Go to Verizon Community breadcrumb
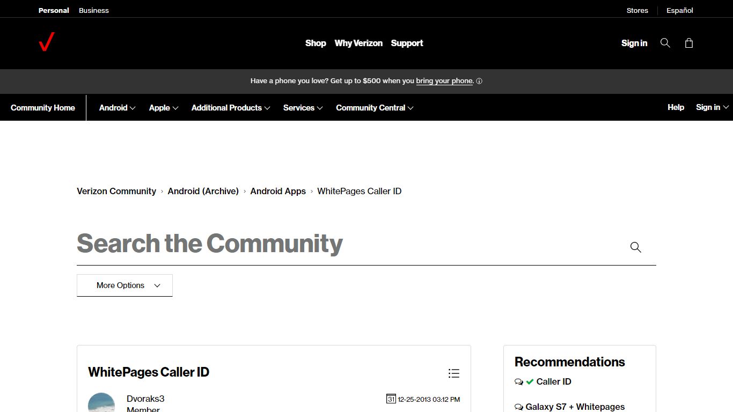This screenshot has height=412, width=733. pyautogui.click(x=116, y=191)
